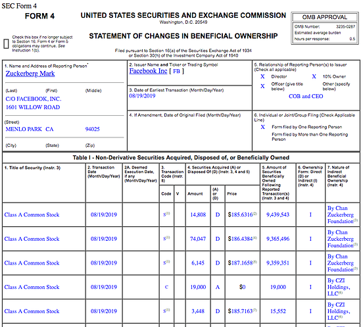Click the MENLO PARK city value

point(24,129)
